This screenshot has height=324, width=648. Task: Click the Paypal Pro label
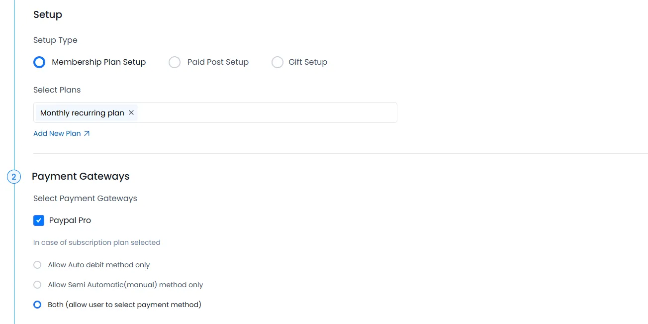[x=69, y=220]
